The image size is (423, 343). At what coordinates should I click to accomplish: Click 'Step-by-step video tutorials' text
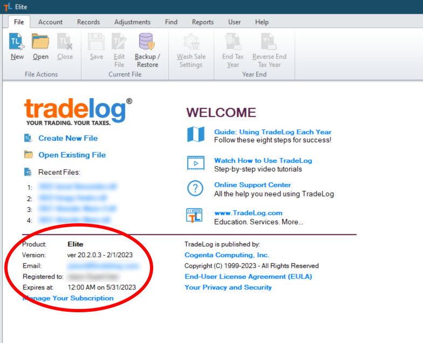pos(258,169)
